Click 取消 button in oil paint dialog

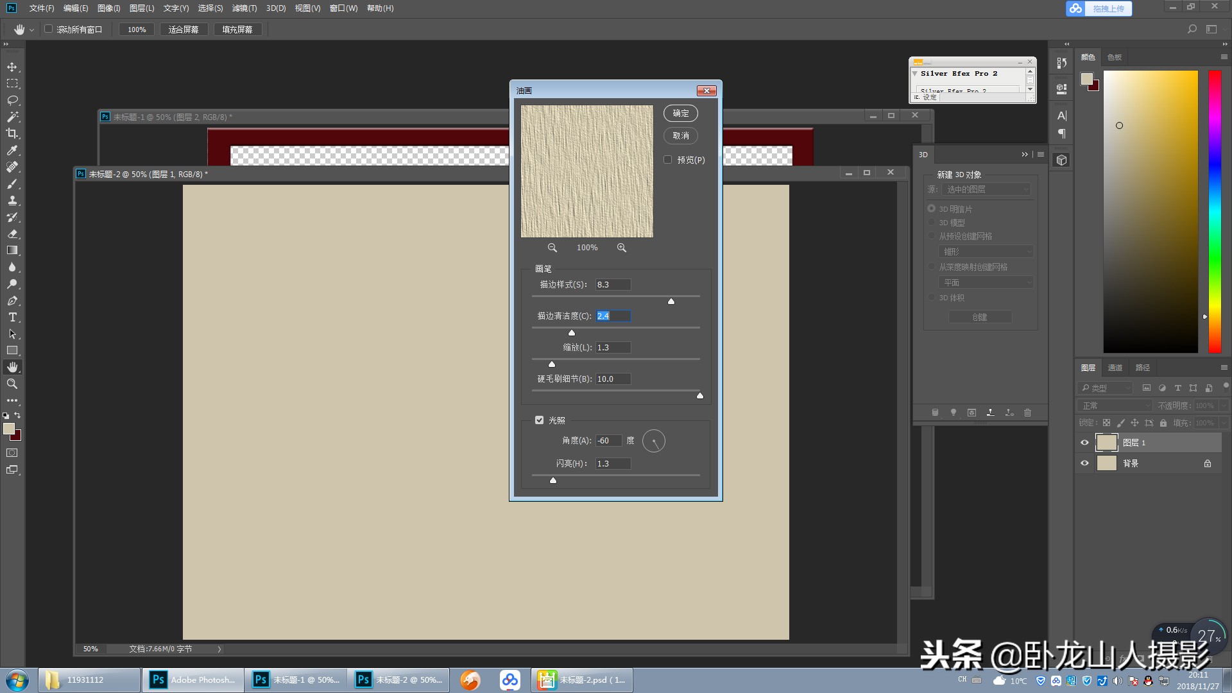point(680,136)
